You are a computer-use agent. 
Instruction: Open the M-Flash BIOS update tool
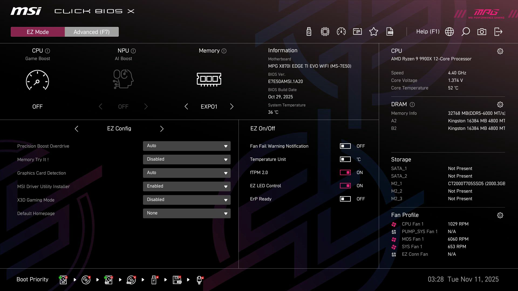click(x=308, y=32)
